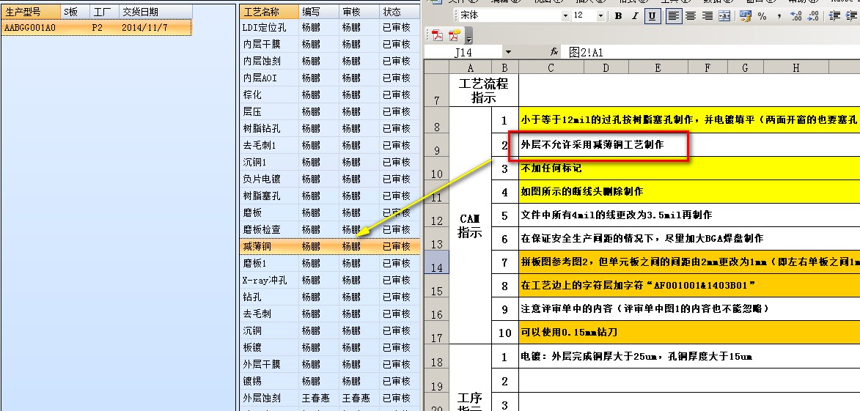Select the 内层AOI process row

click(331, 78)
